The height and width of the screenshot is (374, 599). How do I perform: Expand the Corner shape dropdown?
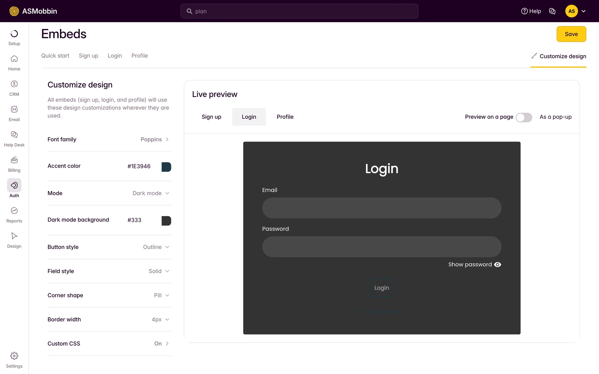(x=162, y=295)
